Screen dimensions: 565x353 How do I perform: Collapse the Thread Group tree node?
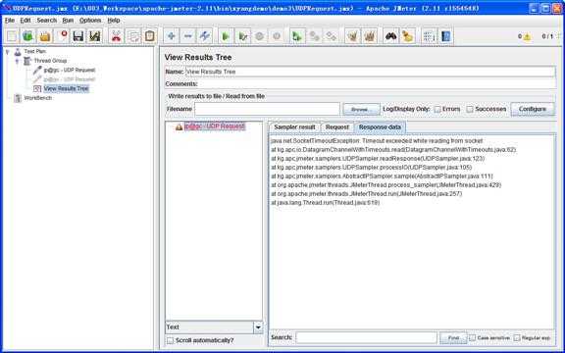tap(17, 61)
